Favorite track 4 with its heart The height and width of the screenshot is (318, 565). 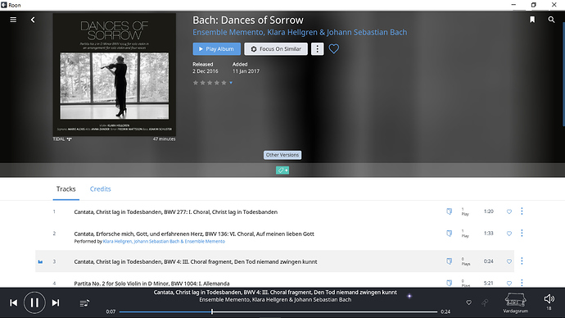click(x=508, y=284)
